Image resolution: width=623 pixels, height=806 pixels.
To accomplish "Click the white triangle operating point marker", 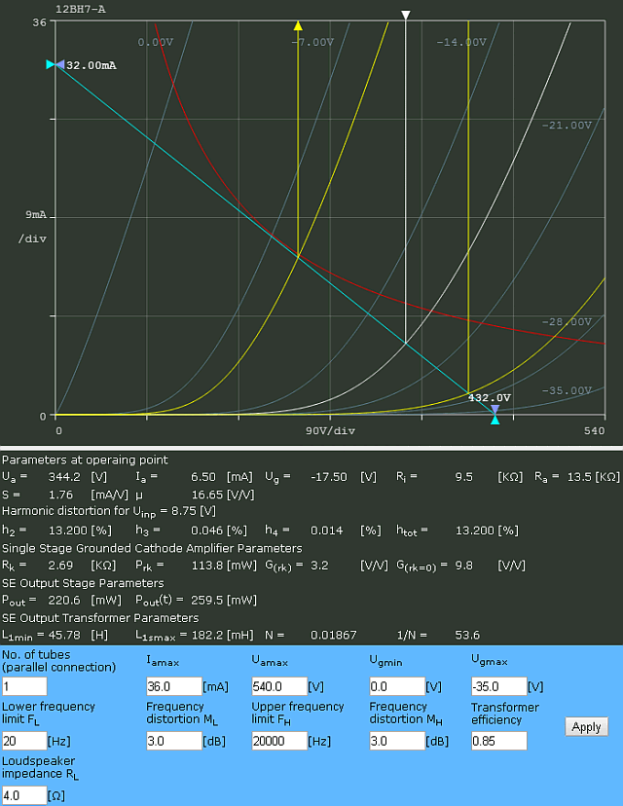I will point(406,15).
